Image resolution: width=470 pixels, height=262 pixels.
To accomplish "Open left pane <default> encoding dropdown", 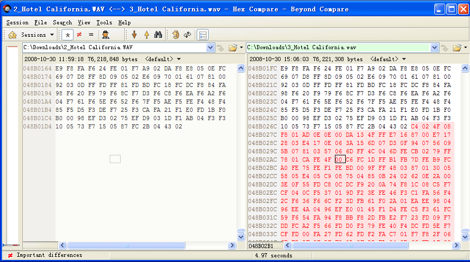I will (x=163, y=59).
